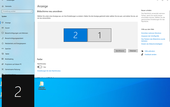Open Ändern der Bildschirmhelligkeit link
Image resolution: width=170 pixels, height=107 pixels.
(x=152, y=44)
